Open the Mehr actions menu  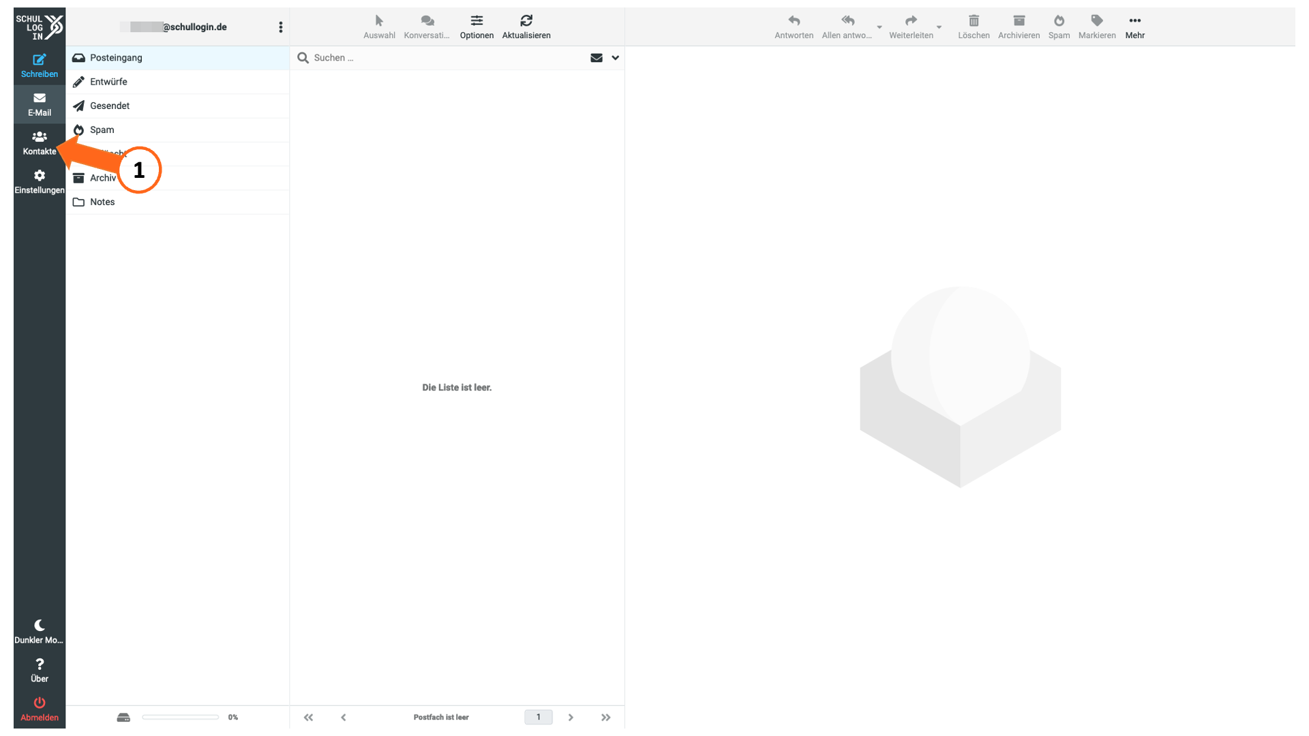pos(1134,27)
